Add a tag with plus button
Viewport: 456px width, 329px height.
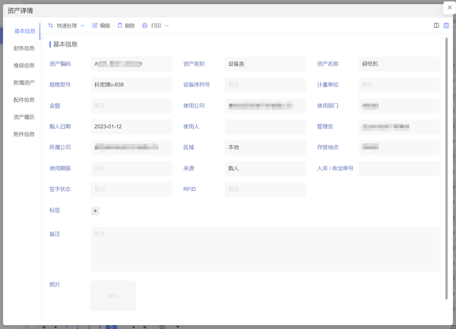tap(95, 211)
